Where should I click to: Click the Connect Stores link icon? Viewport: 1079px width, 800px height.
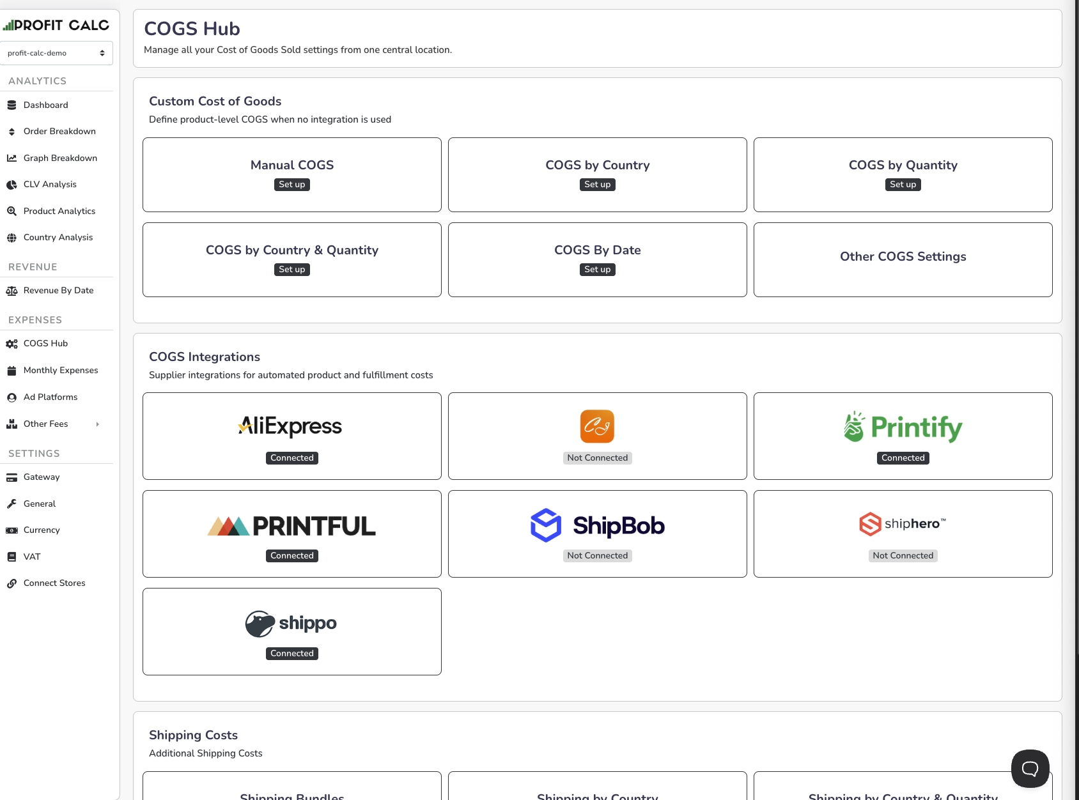(12, 583)
